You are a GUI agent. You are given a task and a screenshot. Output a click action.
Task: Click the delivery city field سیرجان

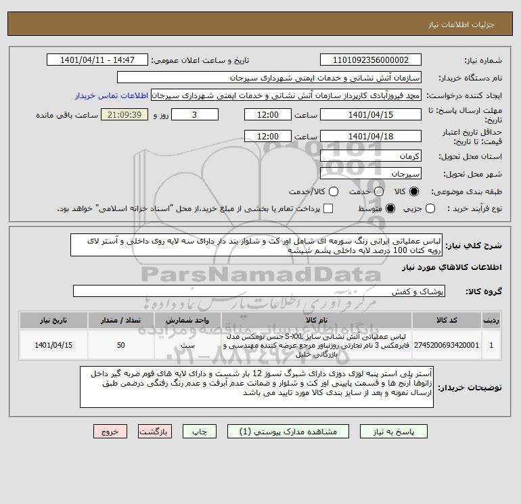(371, 173)
